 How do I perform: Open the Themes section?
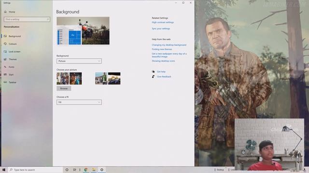13,59
